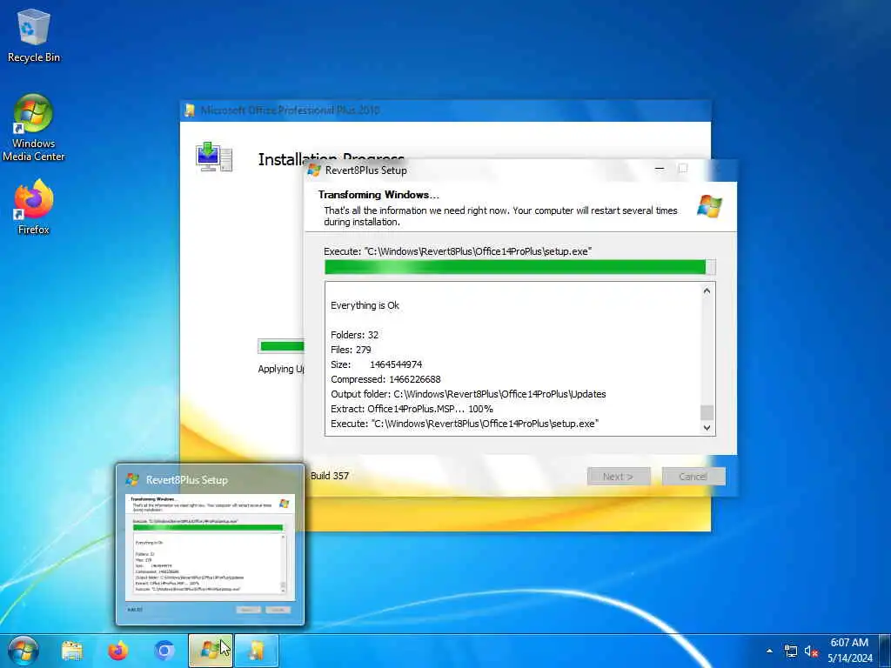
Task: Click the 'Output folder' log line
Action: click(468, 394)
